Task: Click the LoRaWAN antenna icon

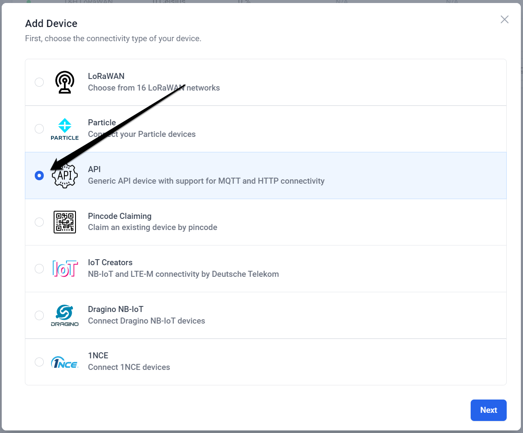Action: coord(65,82)
